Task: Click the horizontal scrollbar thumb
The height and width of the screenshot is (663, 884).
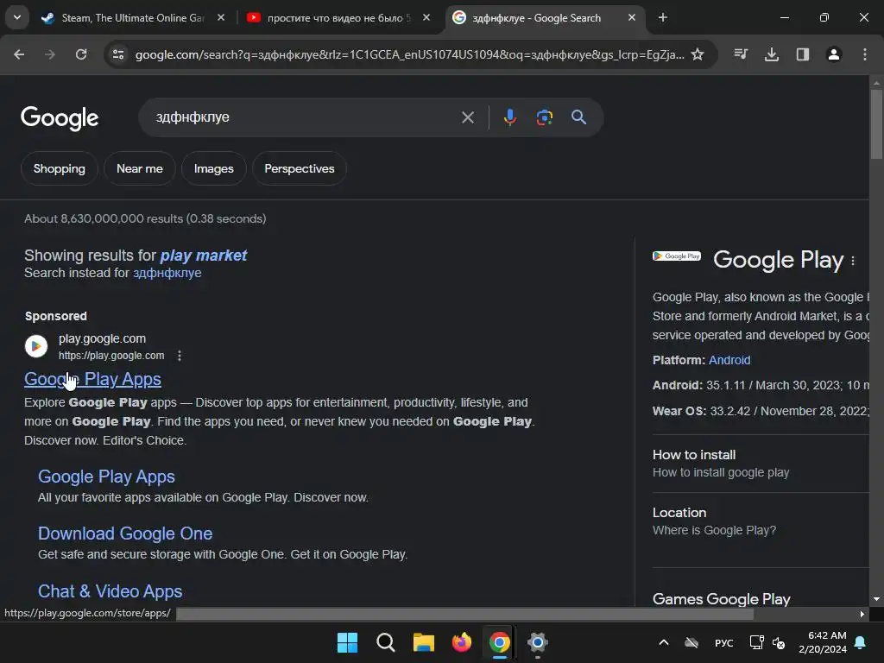Action: 464,614
